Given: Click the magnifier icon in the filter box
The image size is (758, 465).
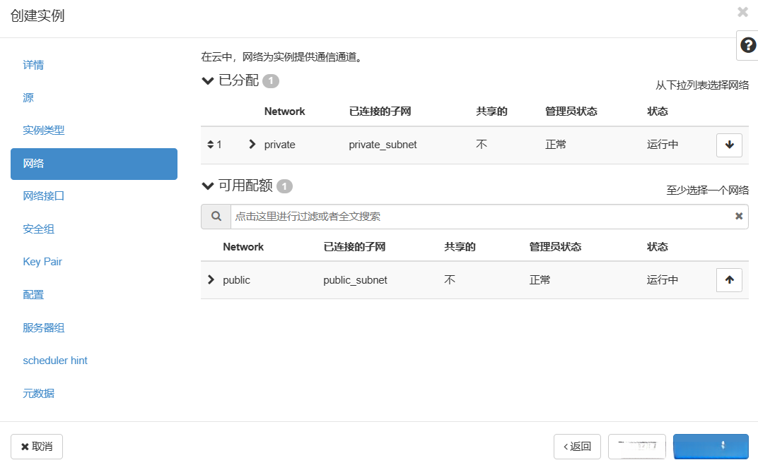Looking at the screenshot, I should [216, 217].
